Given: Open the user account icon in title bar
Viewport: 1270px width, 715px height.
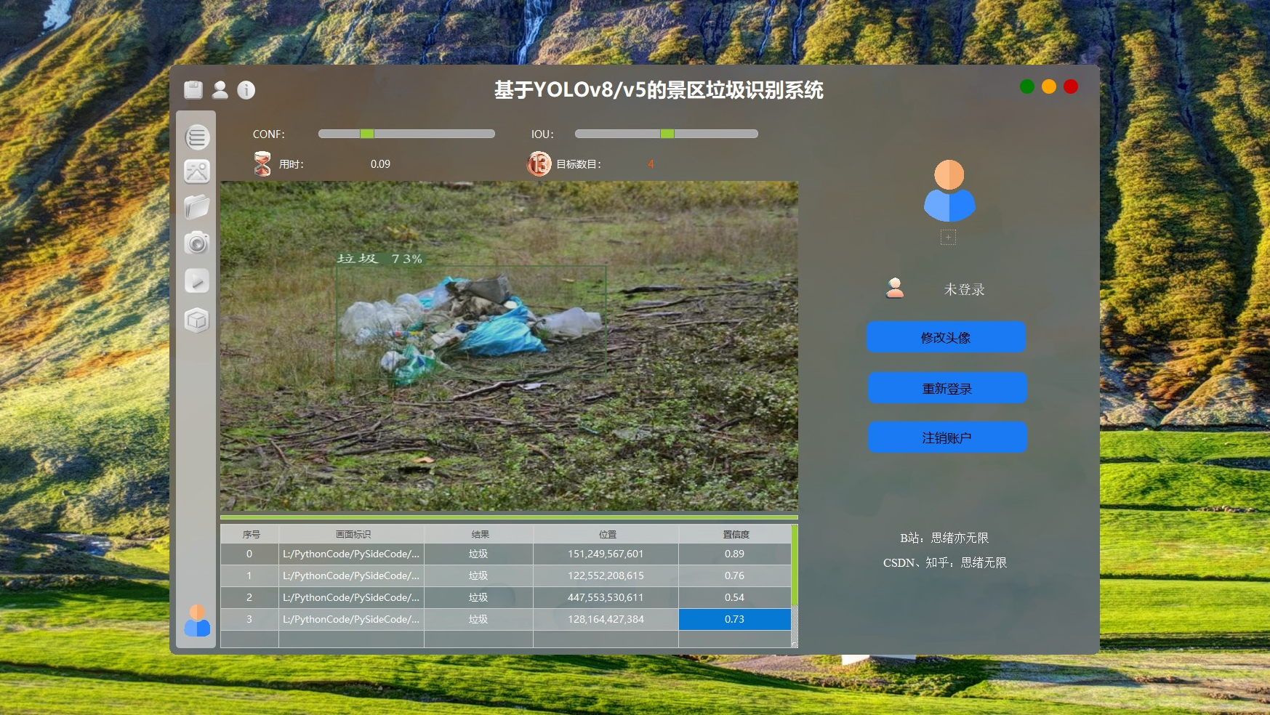Looking at the screenshot, I should coord(220,90).
